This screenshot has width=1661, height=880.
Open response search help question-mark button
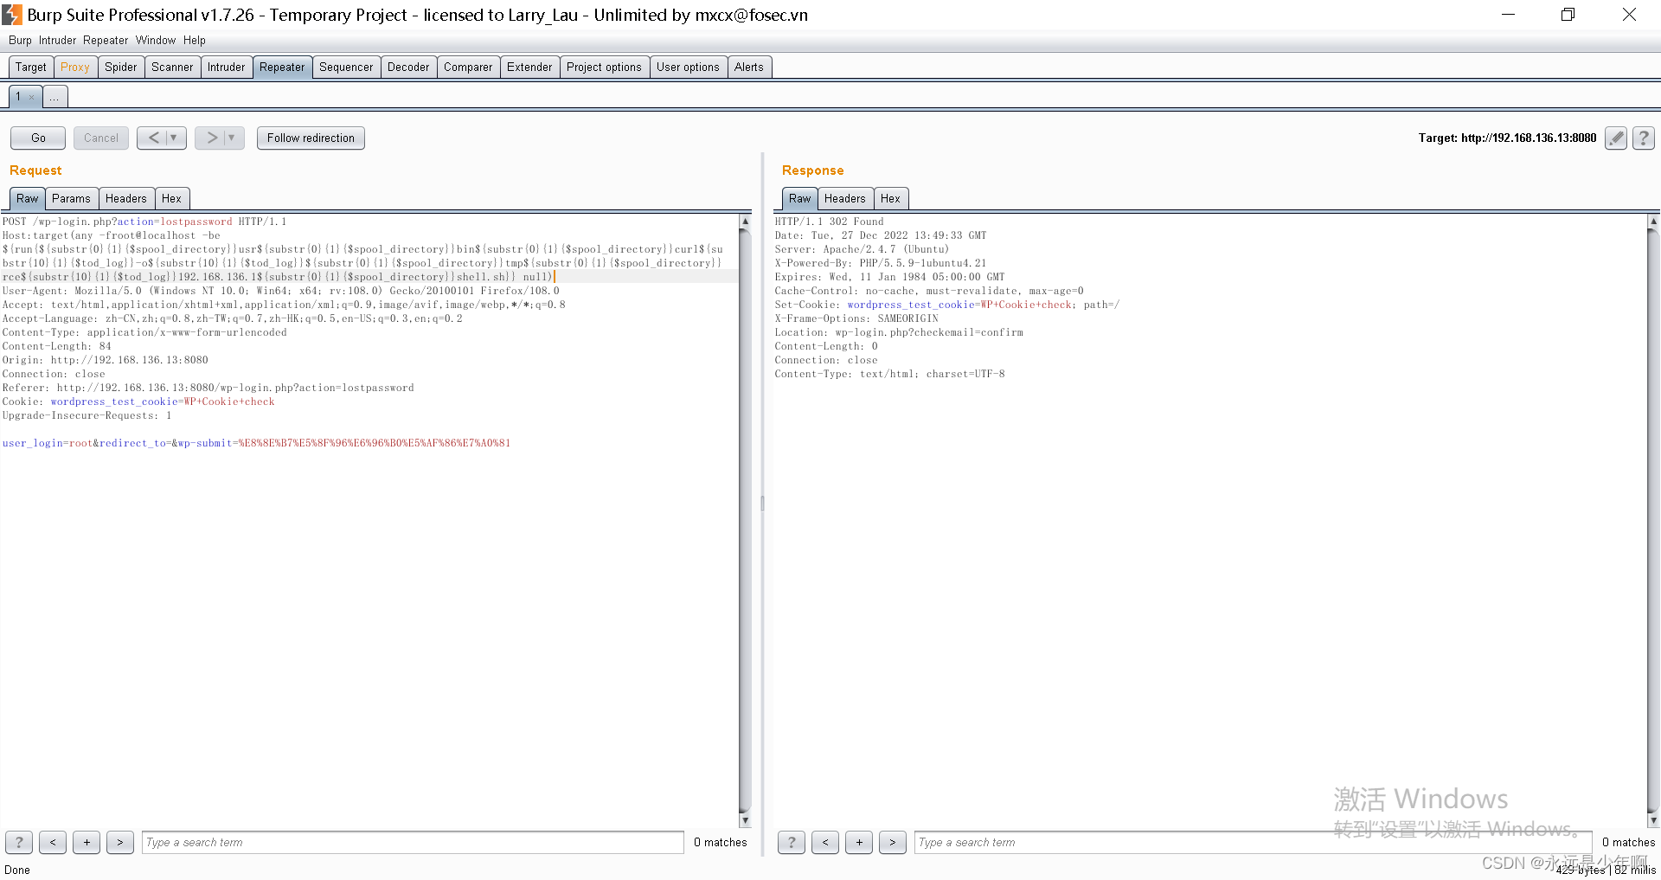[x=792, y=842]
